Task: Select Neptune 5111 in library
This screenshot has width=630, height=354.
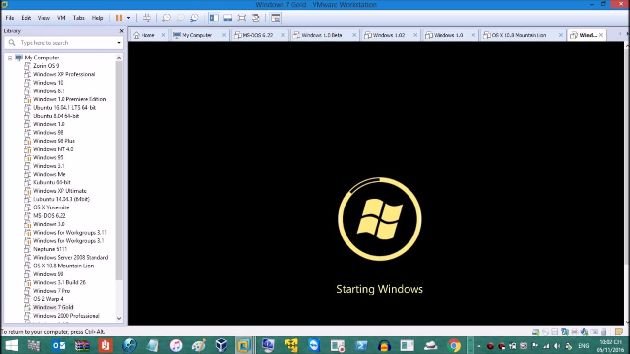Action: (50, 249)
